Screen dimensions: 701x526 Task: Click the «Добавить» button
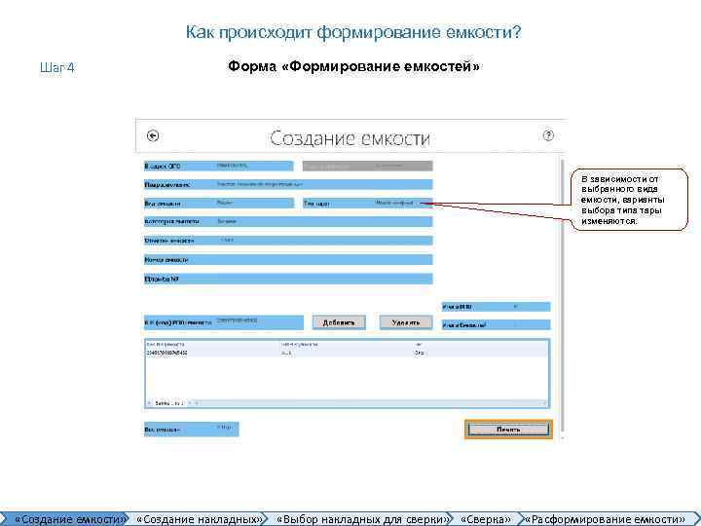(339, 322)
